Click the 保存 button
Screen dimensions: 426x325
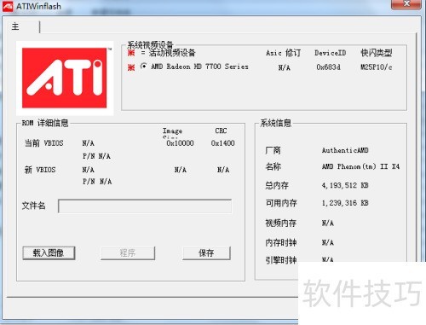point(206,252)
